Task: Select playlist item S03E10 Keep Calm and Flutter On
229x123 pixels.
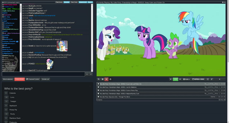Action: point(161,84)
